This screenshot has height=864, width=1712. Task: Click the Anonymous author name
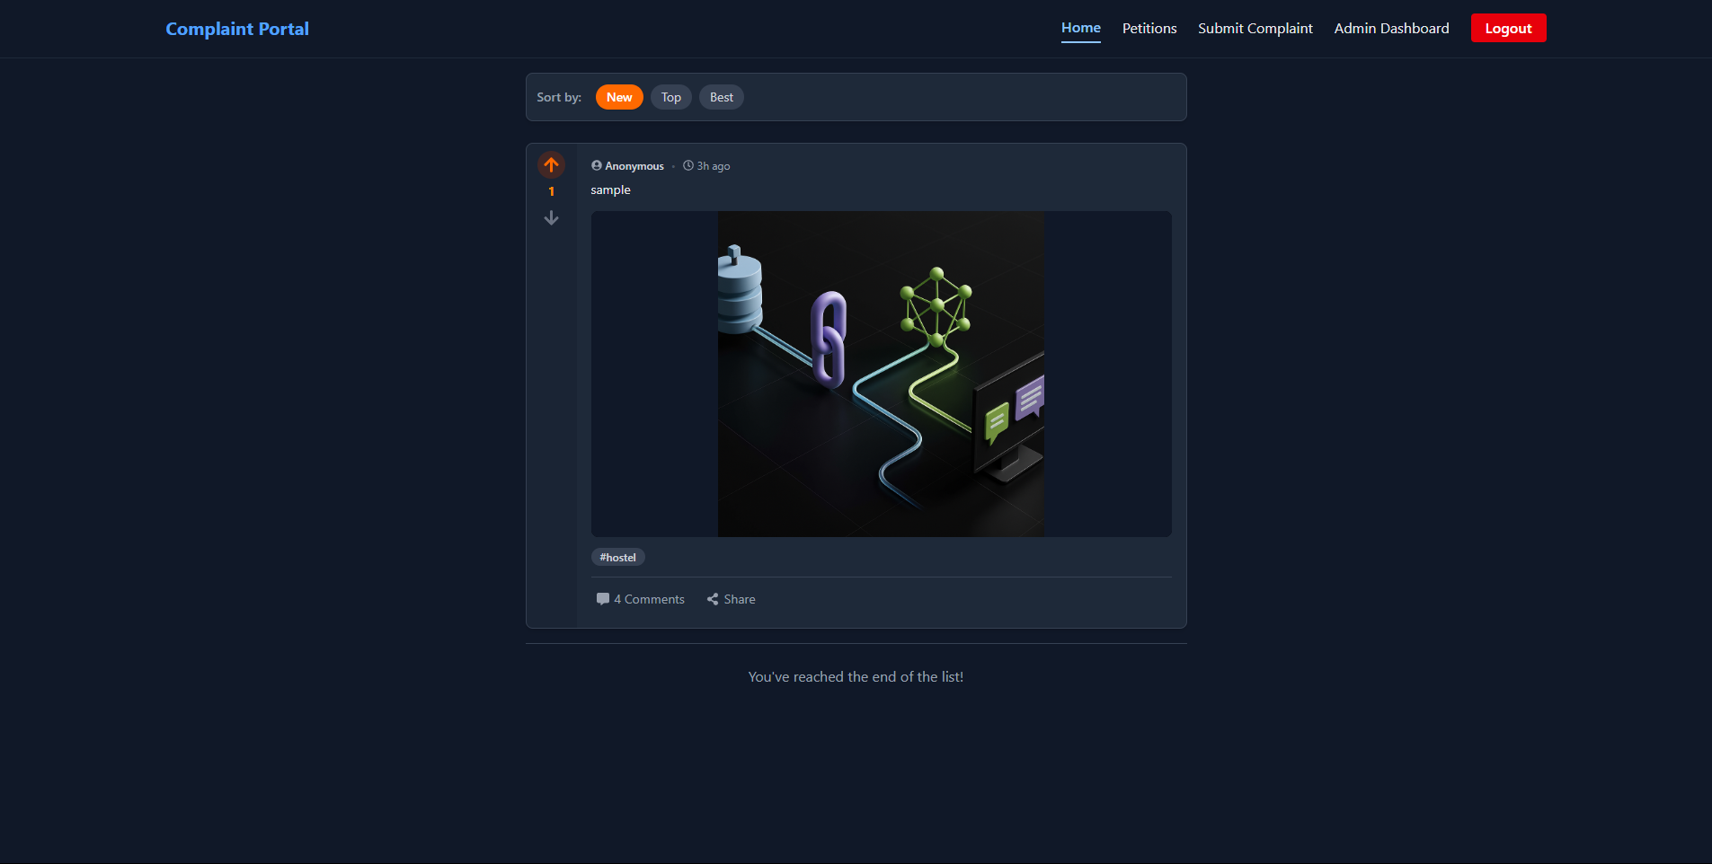point(634,166)
